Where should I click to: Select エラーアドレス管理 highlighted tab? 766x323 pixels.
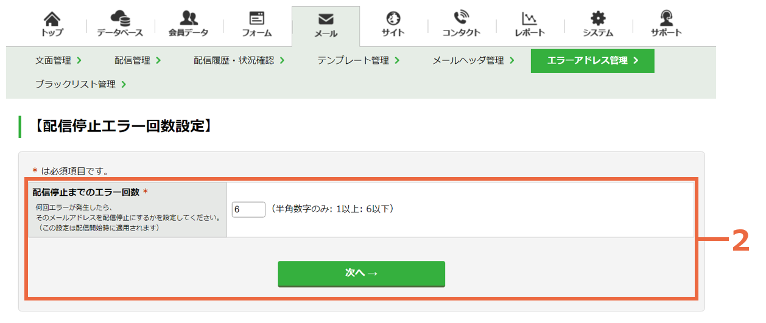tap(592, 60)
